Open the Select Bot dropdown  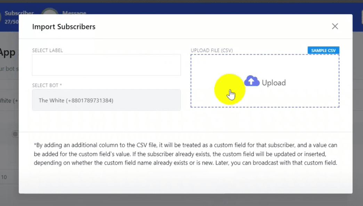pos(106,100)
